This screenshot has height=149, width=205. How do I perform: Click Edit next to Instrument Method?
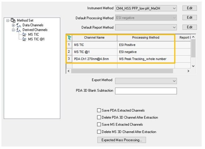(190, 8)
